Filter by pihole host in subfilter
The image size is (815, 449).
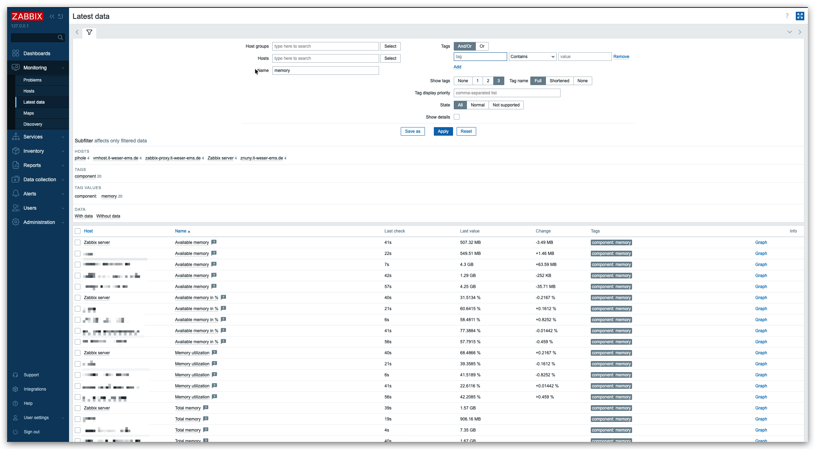click(80, 158)
